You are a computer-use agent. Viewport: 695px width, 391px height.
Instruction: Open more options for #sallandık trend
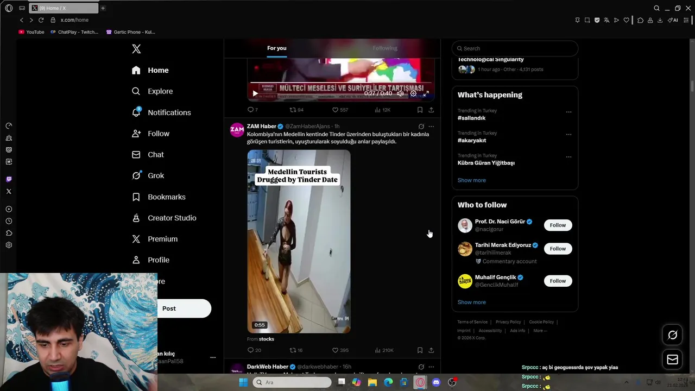coord(568,112)
